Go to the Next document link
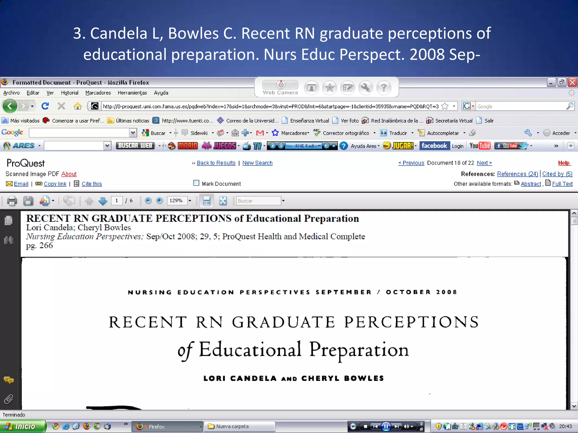The height and width of the screenshot is (433, 578). [484, 163]
